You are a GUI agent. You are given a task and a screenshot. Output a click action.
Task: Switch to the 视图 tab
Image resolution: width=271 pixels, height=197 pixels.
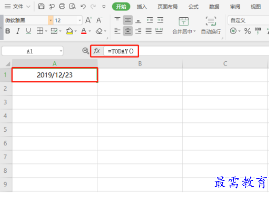(x=256, y=7)
